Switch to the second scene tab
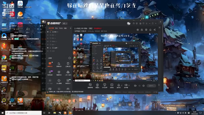Screen dimensions: 204x115 (x=56, y=28)
